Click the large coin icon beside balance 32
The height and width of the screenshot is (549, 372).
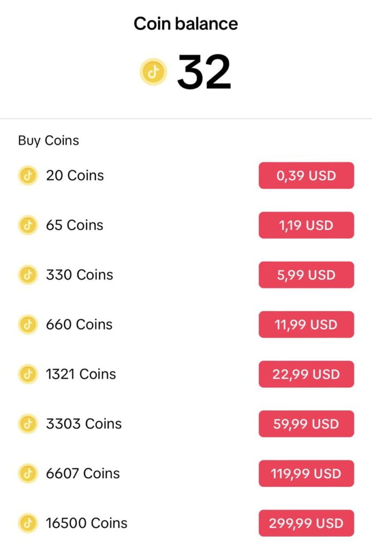(x=154, y=72)
